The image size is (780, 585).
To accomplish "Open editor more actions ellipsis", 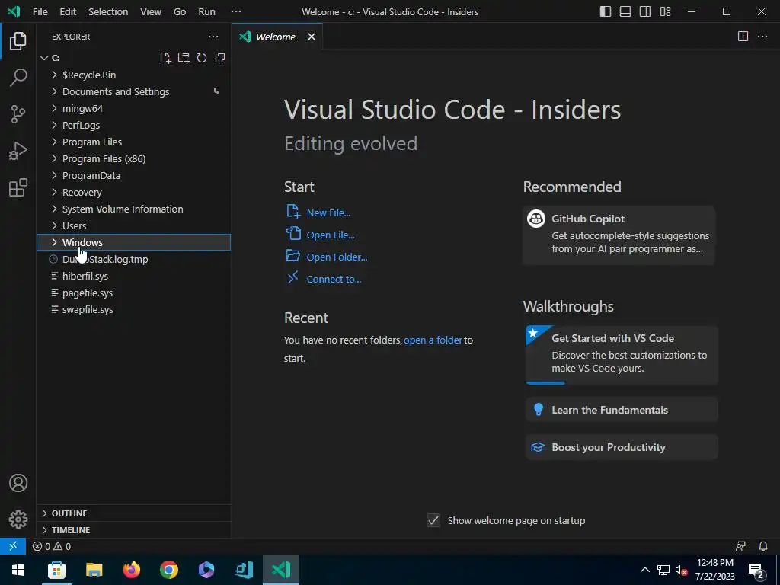I will point(762,37).
